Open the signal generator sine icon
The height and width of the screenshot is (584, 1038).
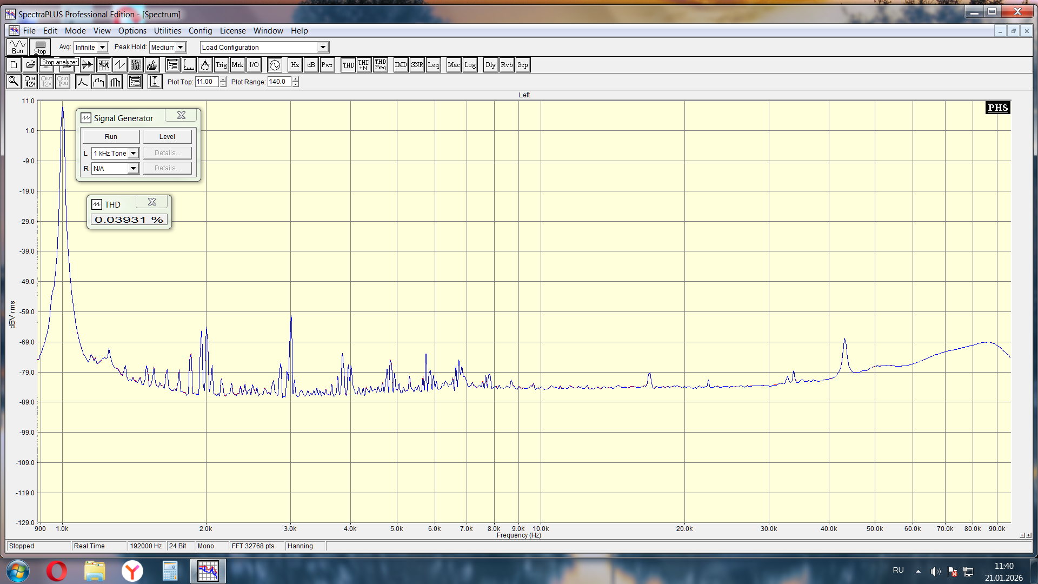point(275,65)
